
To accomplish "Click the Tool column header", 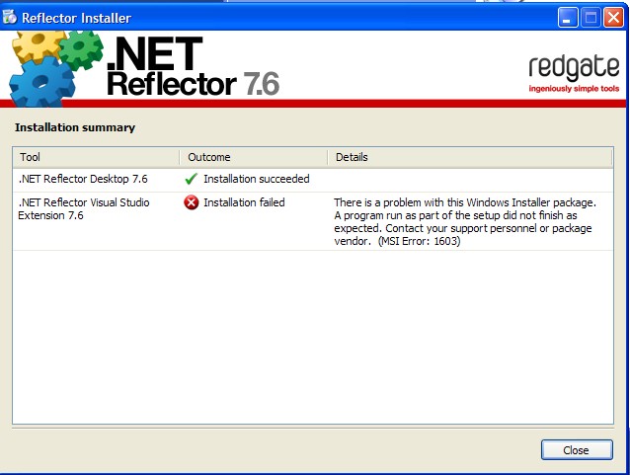I will 96,157.
